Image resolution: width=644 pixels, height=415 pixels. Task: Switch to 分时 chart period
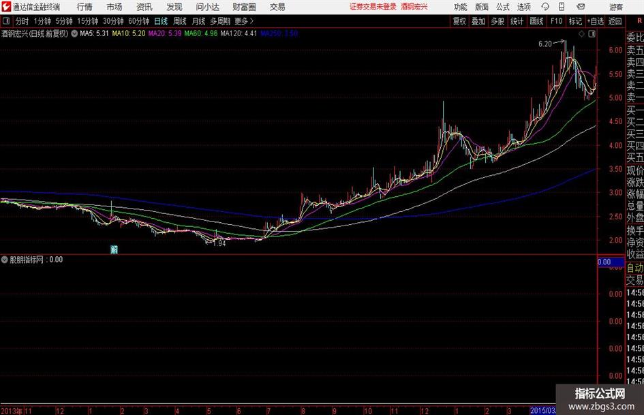pyautogui.click(x=22, y=21)
